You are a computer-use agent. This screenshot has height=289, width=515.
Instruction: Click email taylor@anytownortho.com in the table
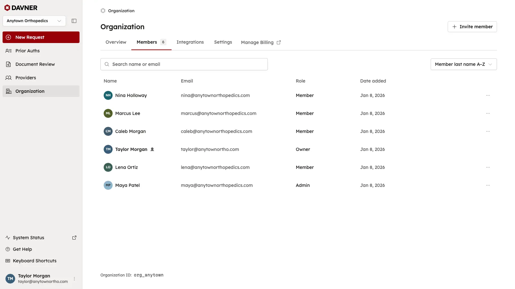click(x=210, y=149)
